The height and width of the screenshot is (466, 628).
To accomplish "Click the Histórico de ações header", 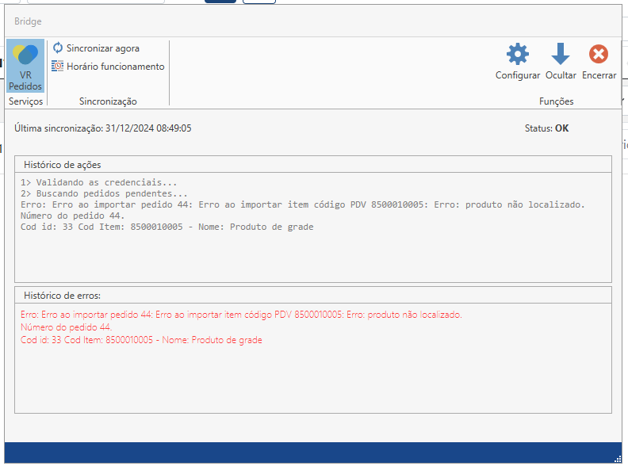I will tap(62, 164).
